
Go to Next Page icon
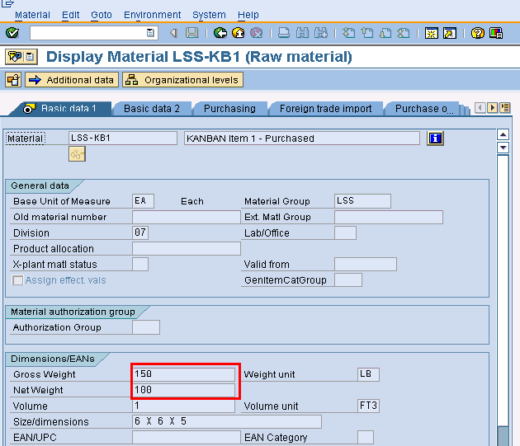click(x=385, y=33)
